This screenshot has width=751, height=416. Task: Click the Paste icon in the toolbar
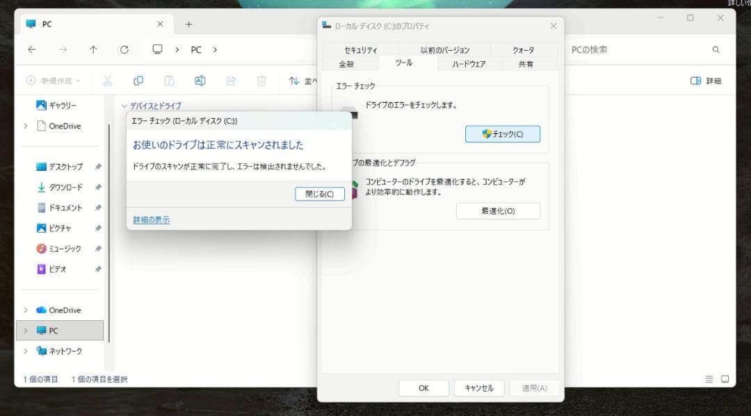point(169,81)
